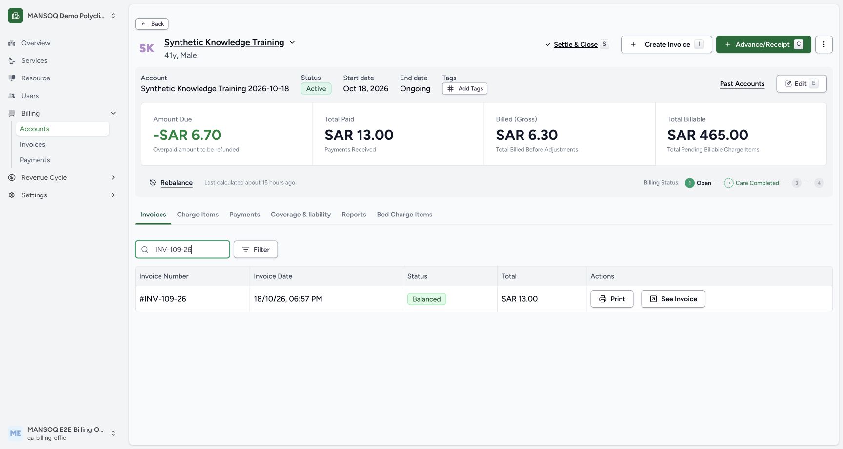Open the Past Accounts link
Screen dimensions: 843x449
pyautogui.click(x=742, y=84)
